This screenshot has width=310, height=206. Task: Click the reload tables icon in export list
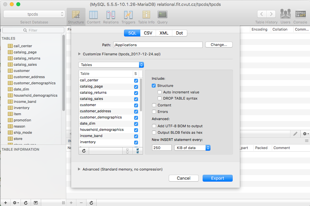coord(84,151)
